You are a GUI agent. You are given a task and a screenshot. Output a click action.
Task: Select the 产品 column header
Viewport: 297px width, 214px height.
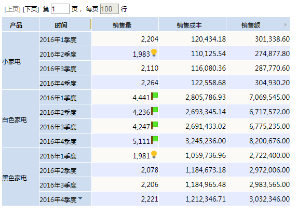(20, 24)
